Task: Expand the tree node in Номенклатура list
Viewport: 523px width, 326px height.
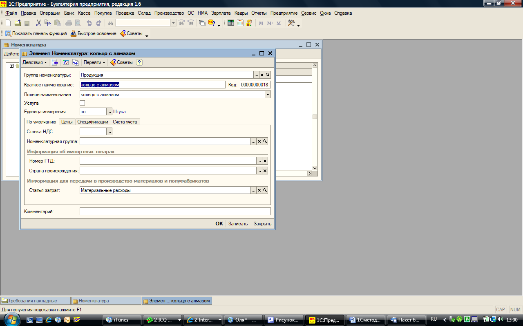Action: pos(12,66)
